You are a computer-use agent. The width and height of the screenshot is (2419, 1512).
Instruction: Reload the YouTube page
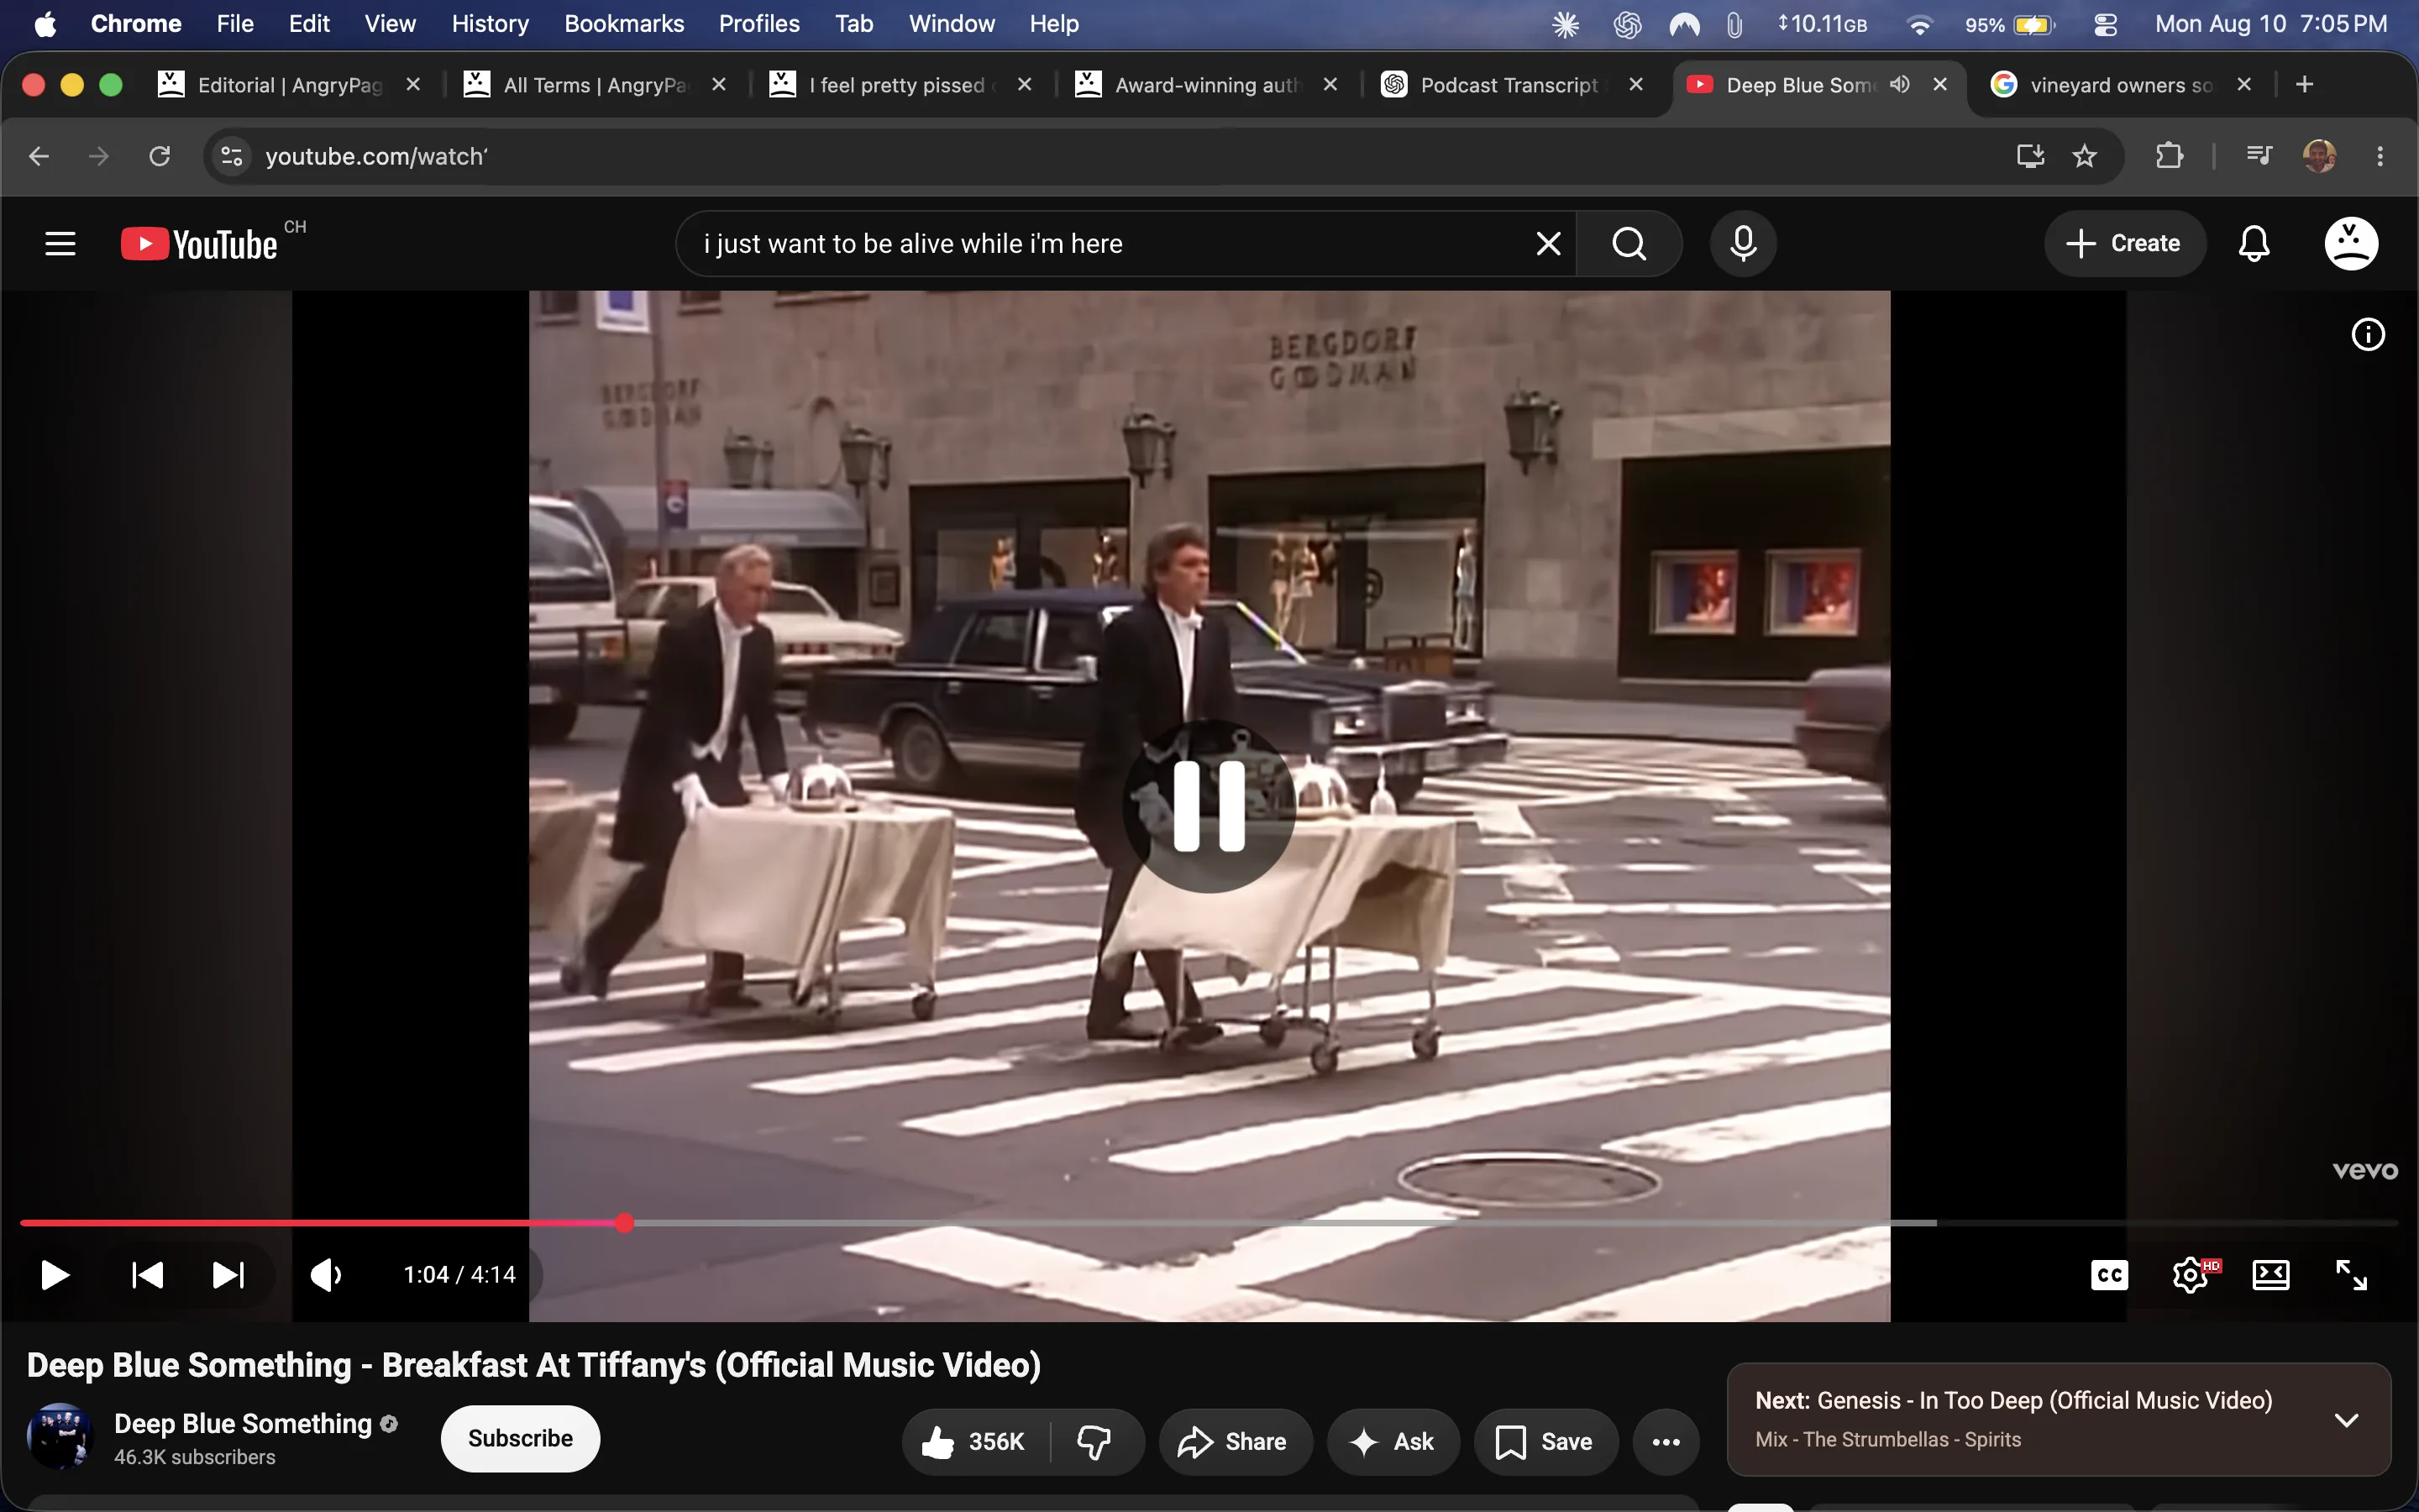160,156
